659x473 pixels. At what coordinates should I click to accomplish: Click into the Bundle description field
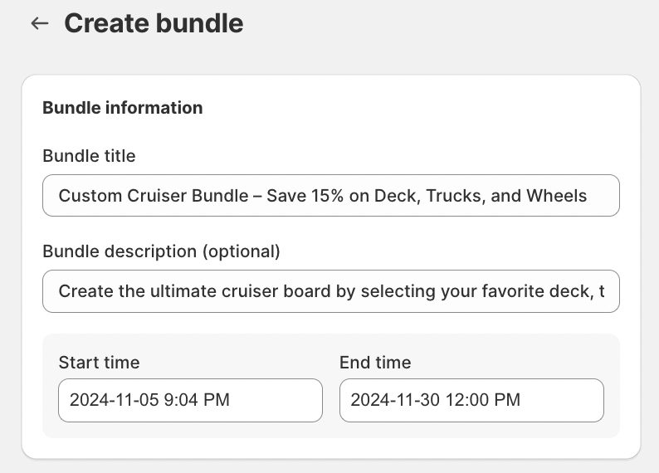coord(330,291)
